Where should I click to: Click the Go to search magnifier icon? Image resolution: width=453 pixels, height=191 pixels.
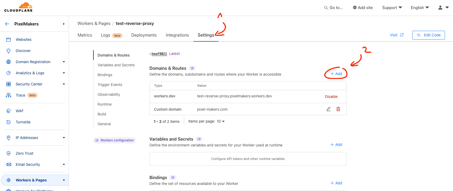(326, 8)
